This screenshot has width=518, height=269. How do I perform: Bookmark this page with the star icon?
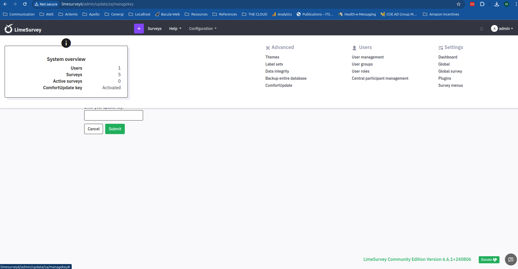click(459, 4)
